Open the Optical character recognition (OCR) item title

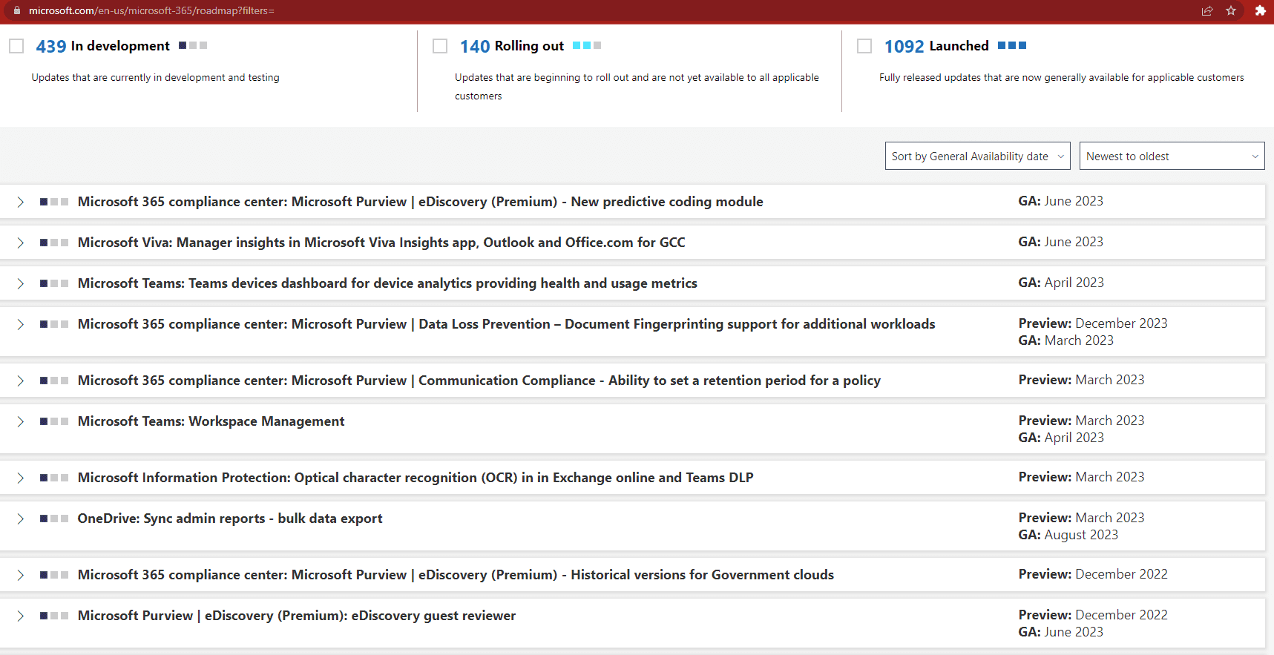point(416,478)
